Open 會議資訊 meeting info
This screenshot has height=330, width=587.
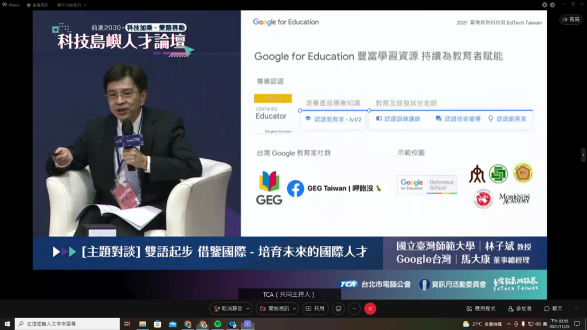point(37,5)
